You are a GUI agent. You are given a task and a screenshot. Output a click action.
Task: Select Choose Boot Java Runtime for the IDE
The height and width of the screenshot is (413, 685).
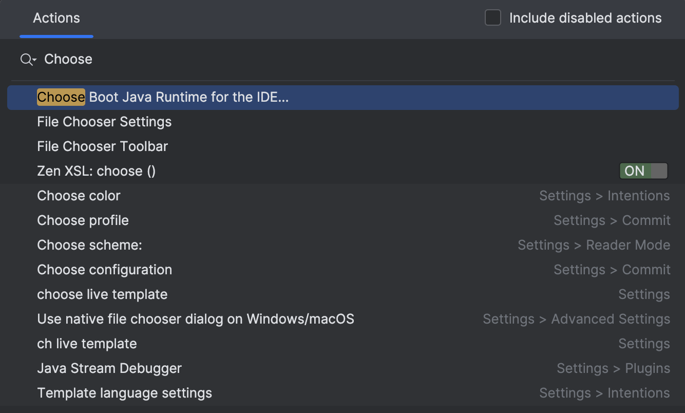click(x=163, y=97)
